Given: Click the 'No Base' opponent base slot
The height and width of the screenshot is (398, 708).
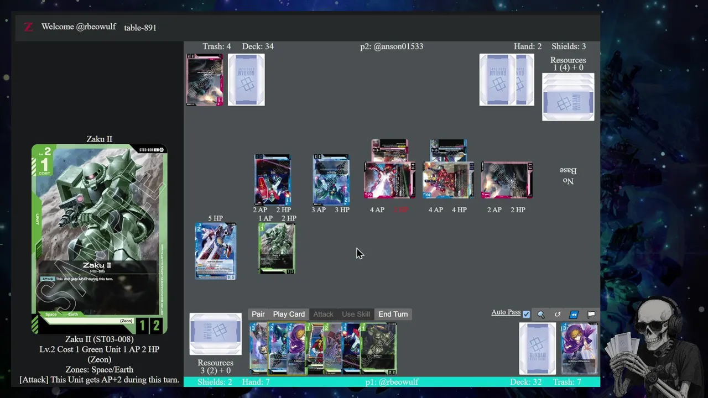Looking at the screenshot, I should pyautogui.click(x=569, y=175).
